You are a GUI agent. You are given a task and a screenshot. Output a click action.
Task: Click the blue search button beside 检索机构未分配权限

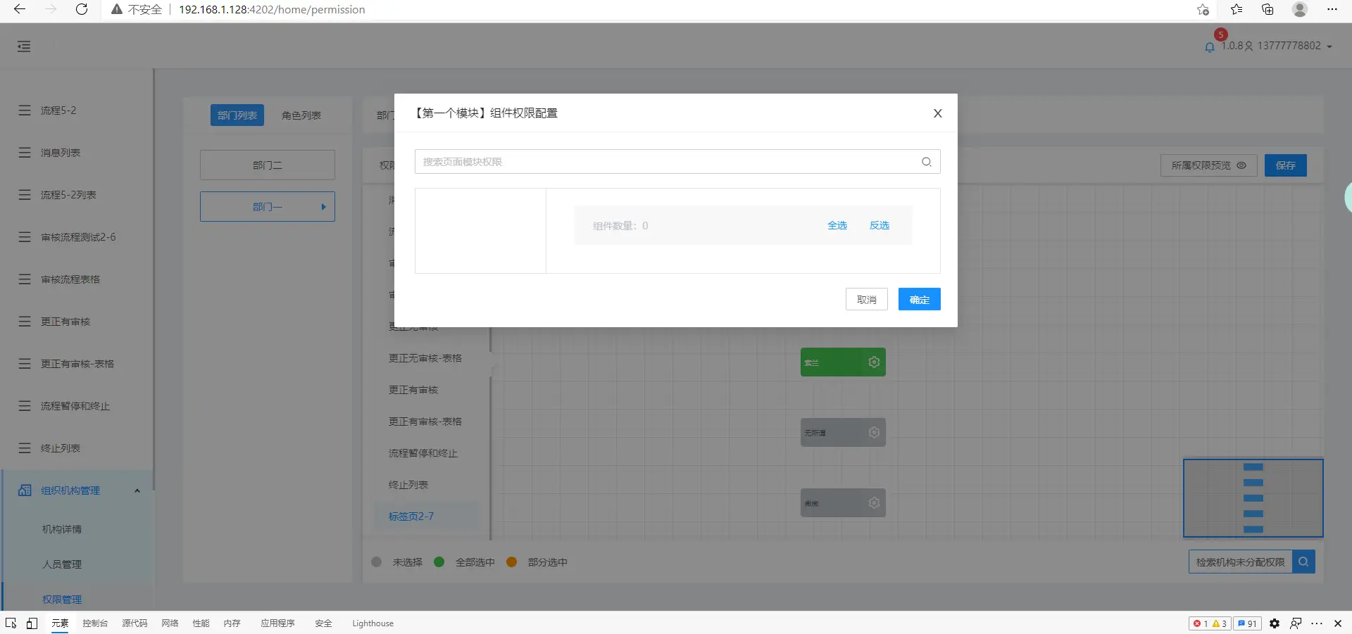[x=1303, y=562]
